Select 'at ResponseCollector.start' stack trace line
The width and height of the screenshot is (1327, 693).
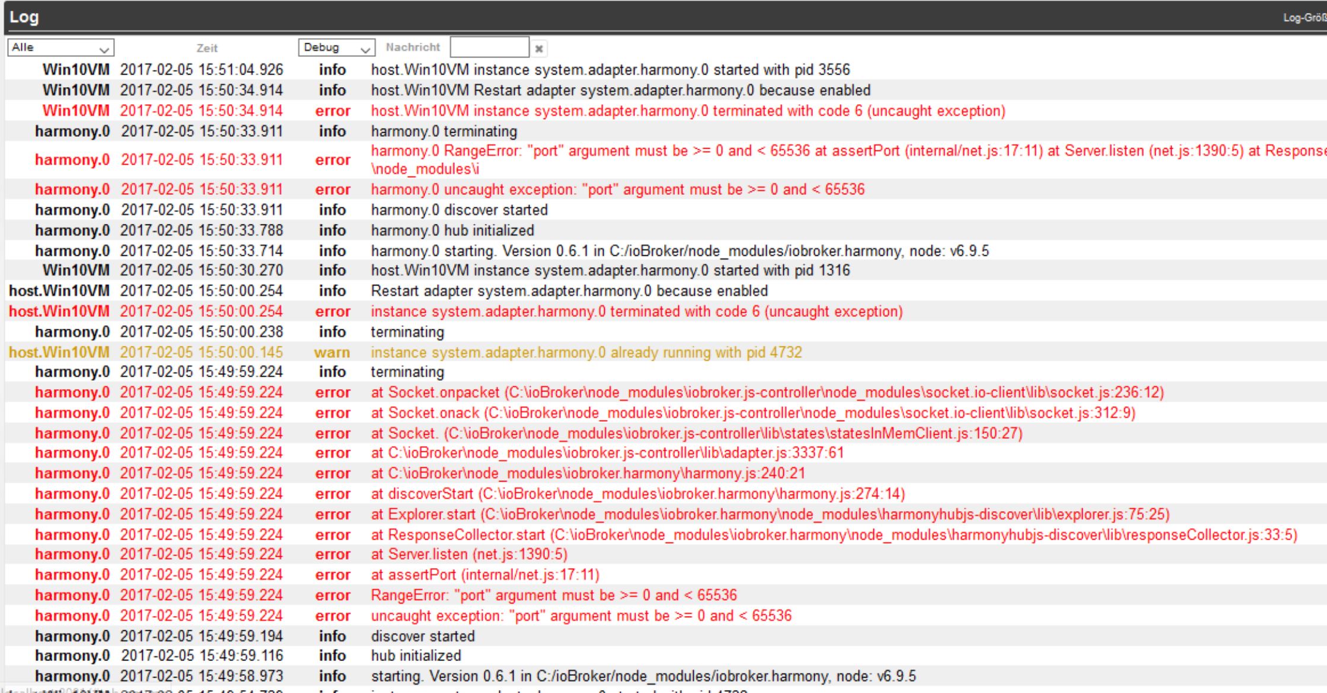tap(834, 535)
